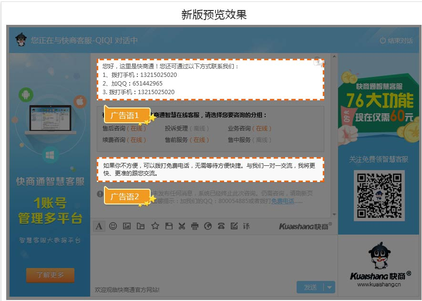Viewport: 422px width, 301px height.
Task: Click the chat scrollbar up arrow
Action: pos(334,57)
